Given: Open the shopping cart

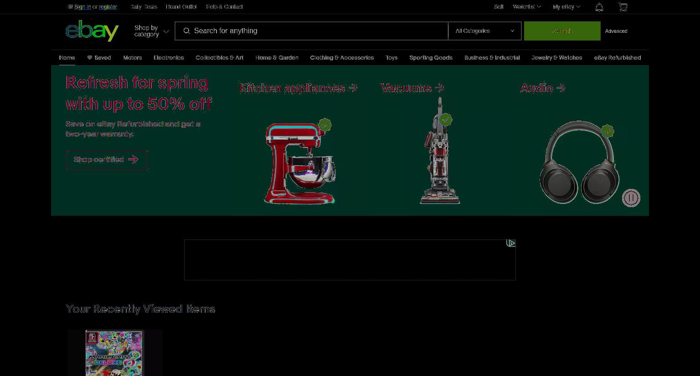Looking at the screenshot, I should click(x=623, y=7).
